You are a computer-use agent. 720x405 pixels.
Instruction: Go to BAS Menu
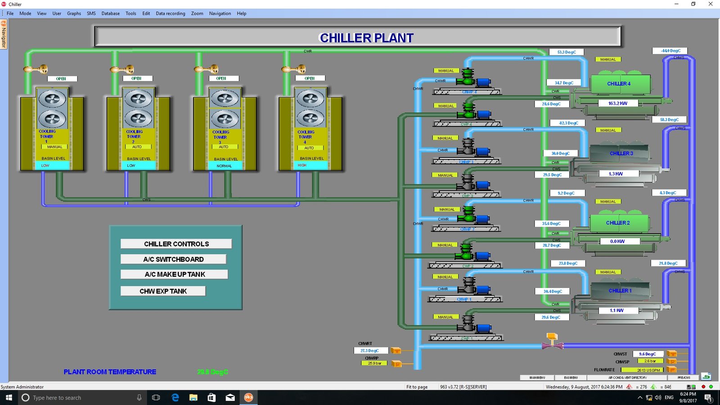[571, 378]
